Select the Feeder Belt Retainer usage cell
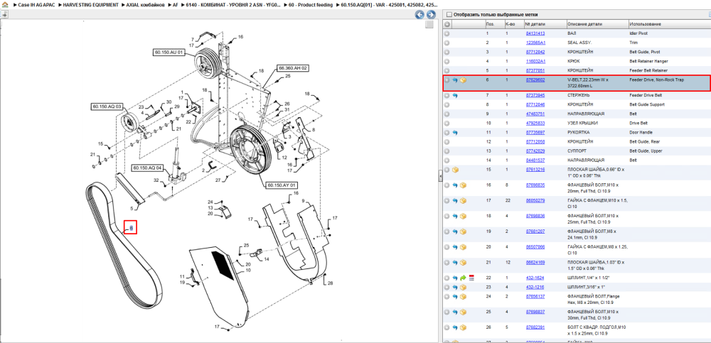Viewport: 711px width, 343px height. (648, 70)
